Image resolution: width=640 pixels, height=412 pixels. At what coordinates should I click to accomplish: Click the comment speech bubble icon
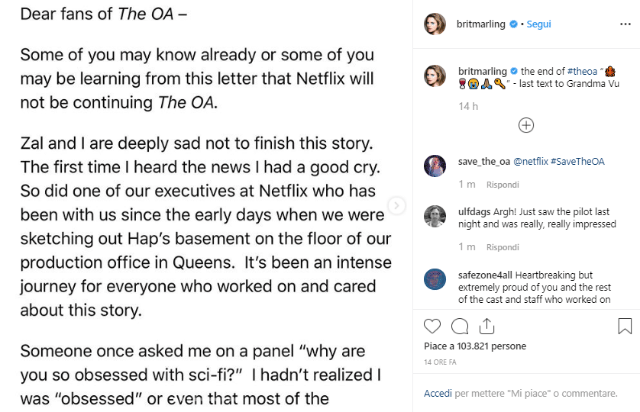pos(460,327)
